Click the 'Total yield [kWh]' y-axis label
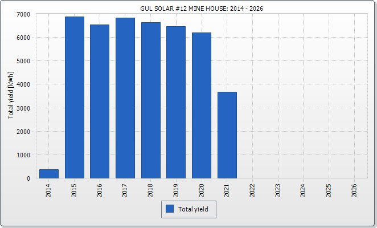Screen dimensions: 377x228 [x=11, y=95]
